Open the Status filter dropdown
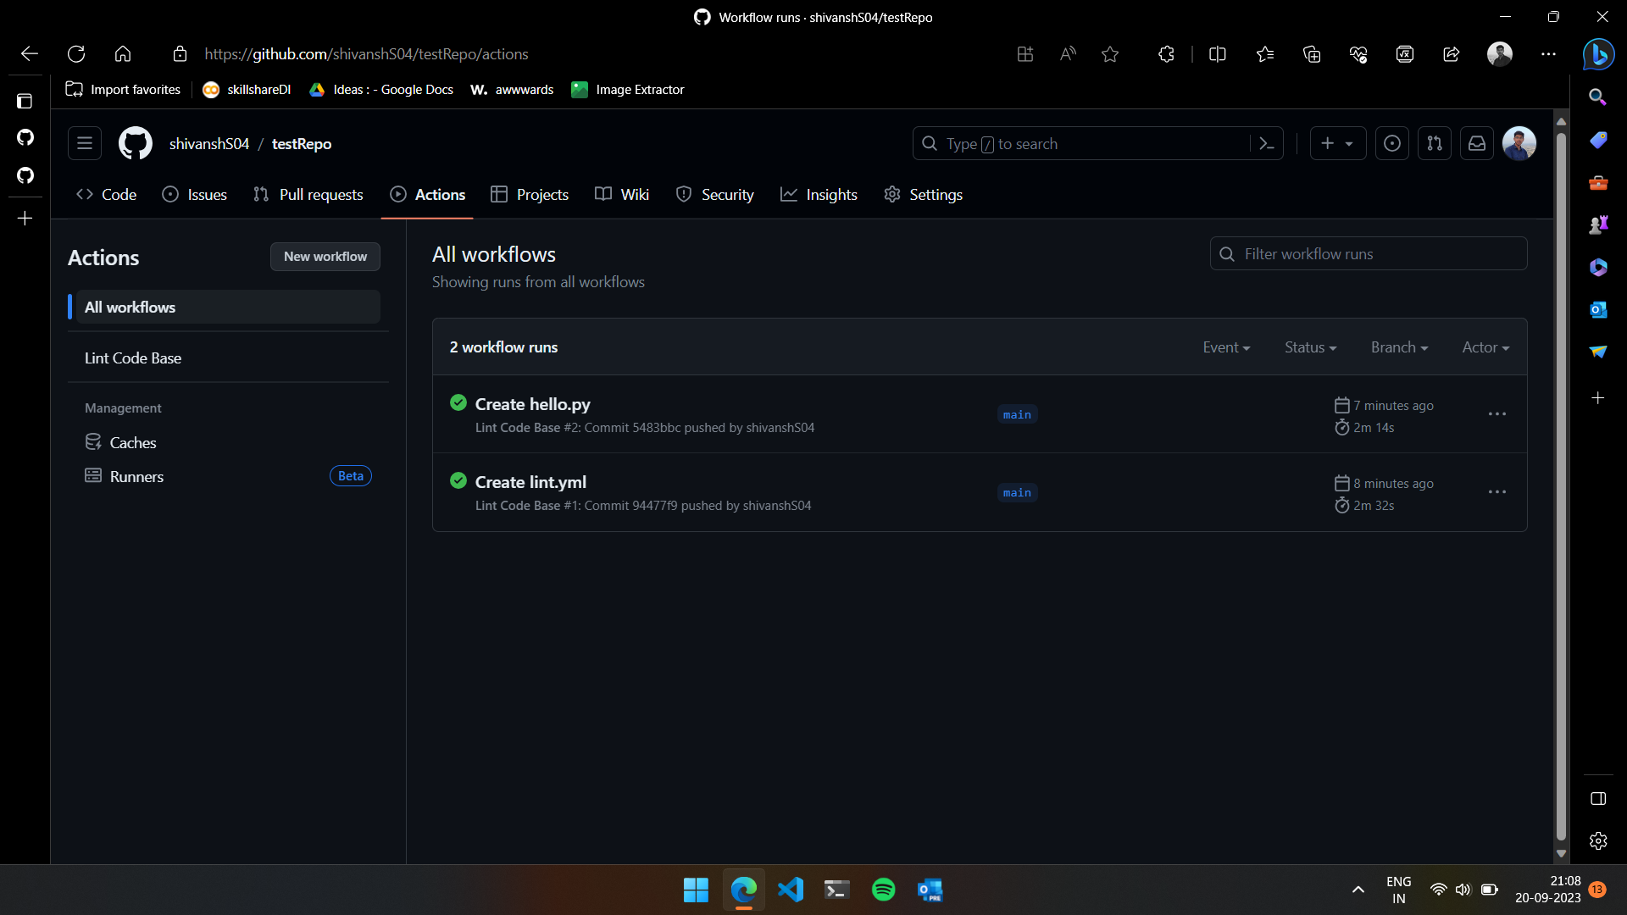The width and height of the screenshot is (1627, 915). pyautogui.click(x=1309, y=347)
